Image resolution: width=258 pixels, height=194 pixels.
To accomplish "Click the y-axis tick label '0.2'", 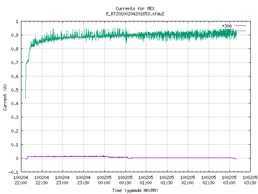I will click(15, 131).
